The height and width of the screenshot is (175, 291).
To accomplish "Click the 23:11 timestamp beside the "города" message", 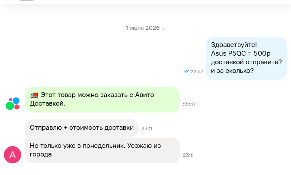I will pyautogui.click(x=188, y=156).
